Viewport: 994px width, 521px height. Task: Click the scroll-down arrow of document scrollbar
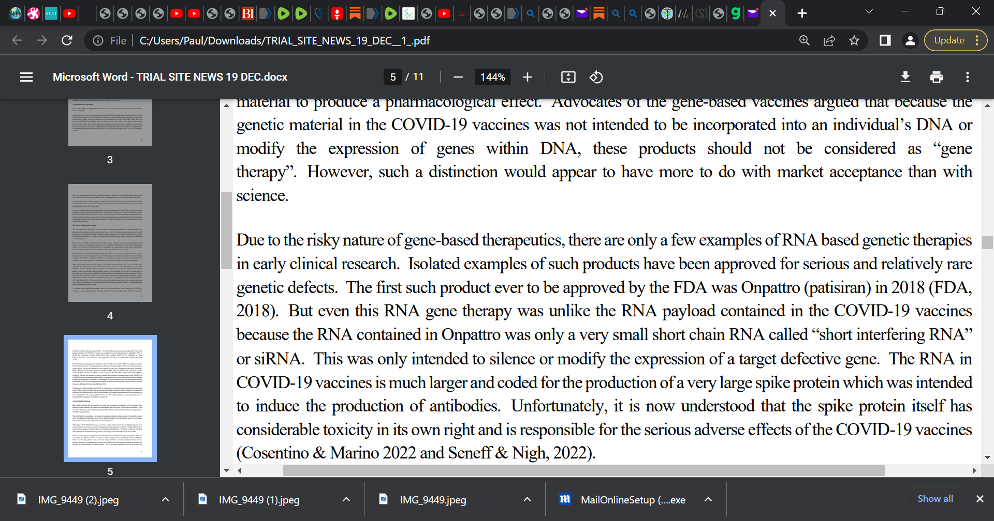987,457
